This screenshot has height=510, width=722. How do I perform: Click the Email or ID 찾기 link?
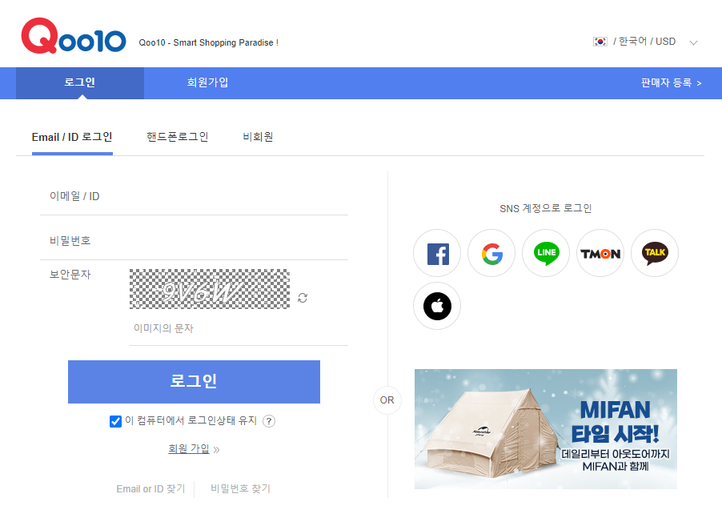(x=149, y=488)
